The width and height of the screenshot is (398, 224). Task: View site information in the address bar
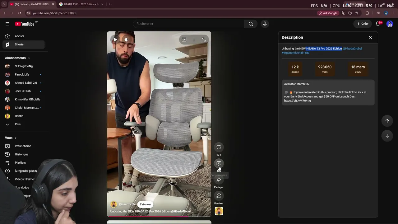[29, 13]
